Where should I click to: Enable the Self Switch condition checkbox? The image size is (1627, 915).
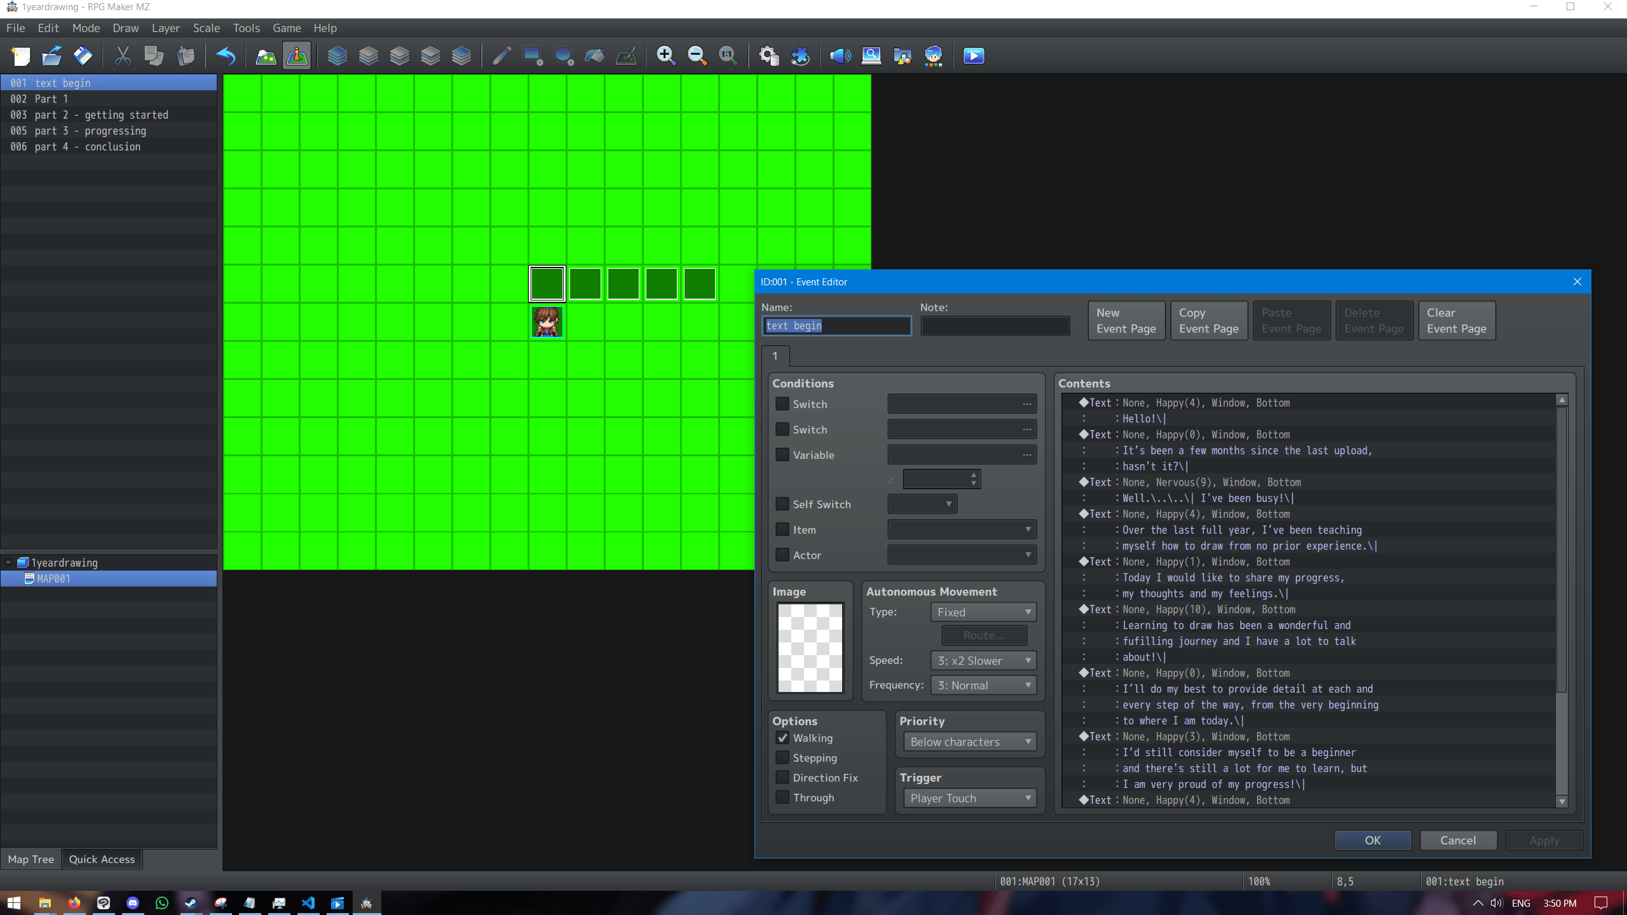(x=782, y=504)
